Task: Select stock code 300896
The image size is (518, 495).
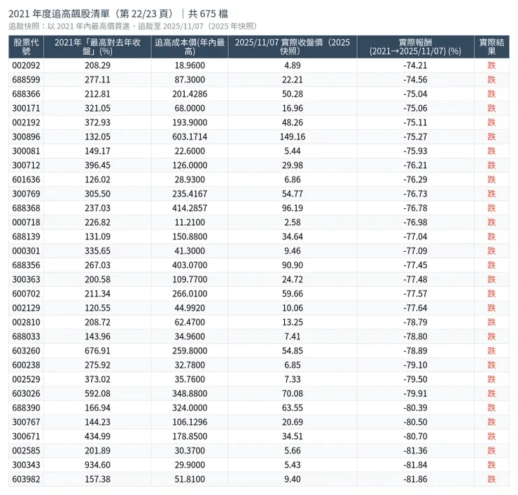Action: pyautogui.click(x=26, y=137)
